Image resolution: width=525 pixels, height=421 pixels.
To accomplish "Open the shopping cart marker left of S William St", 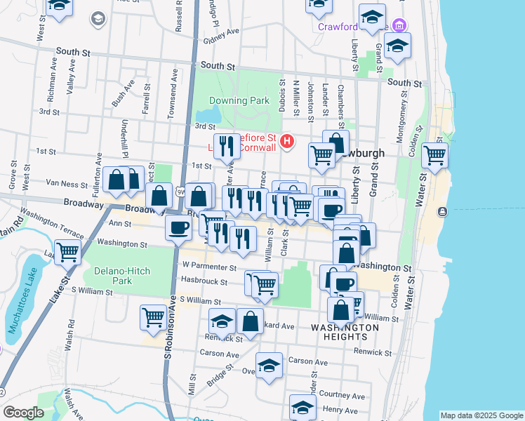I will pyautogui.click(x=153, y=317).
